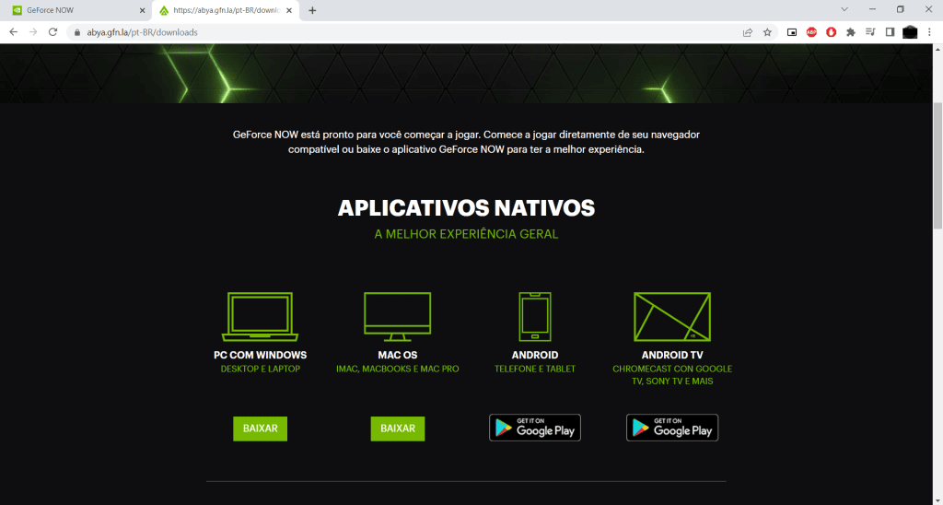
Task: Click CHROMECAST CON GOOGLE TV description text
Action: [x=672, y=375]
